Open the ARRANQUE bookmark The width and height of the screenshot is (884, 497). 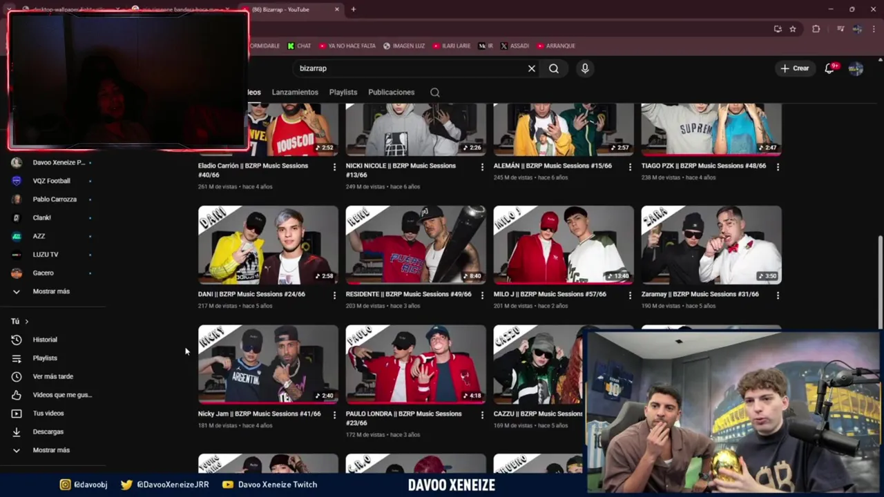click(x=555, y=46)
